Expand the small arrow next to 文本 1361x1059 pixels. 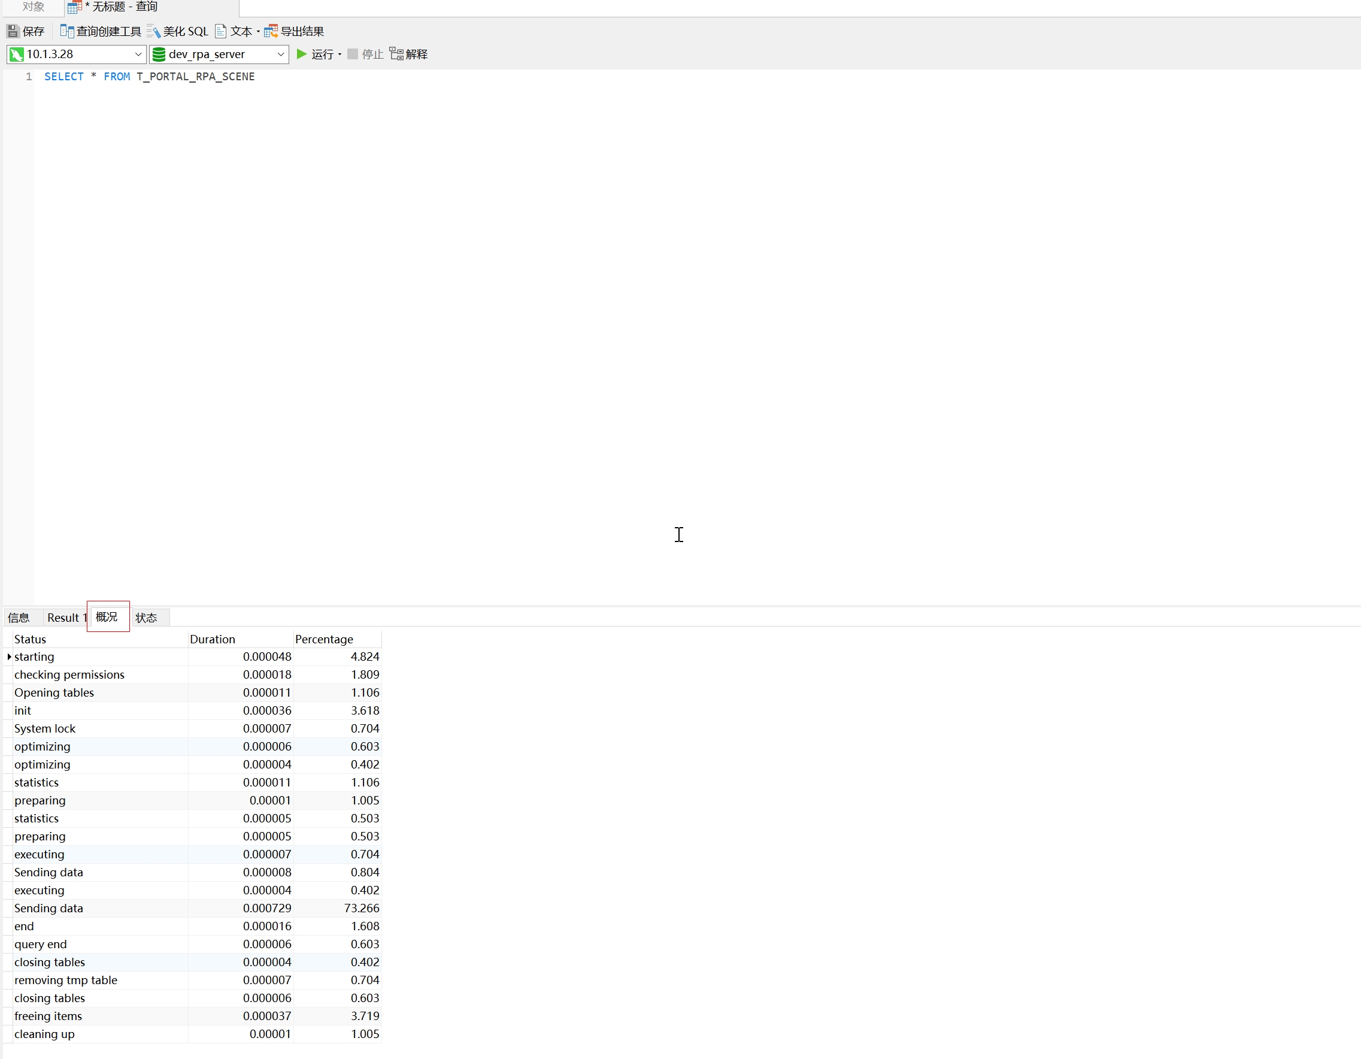pos(258,32)
